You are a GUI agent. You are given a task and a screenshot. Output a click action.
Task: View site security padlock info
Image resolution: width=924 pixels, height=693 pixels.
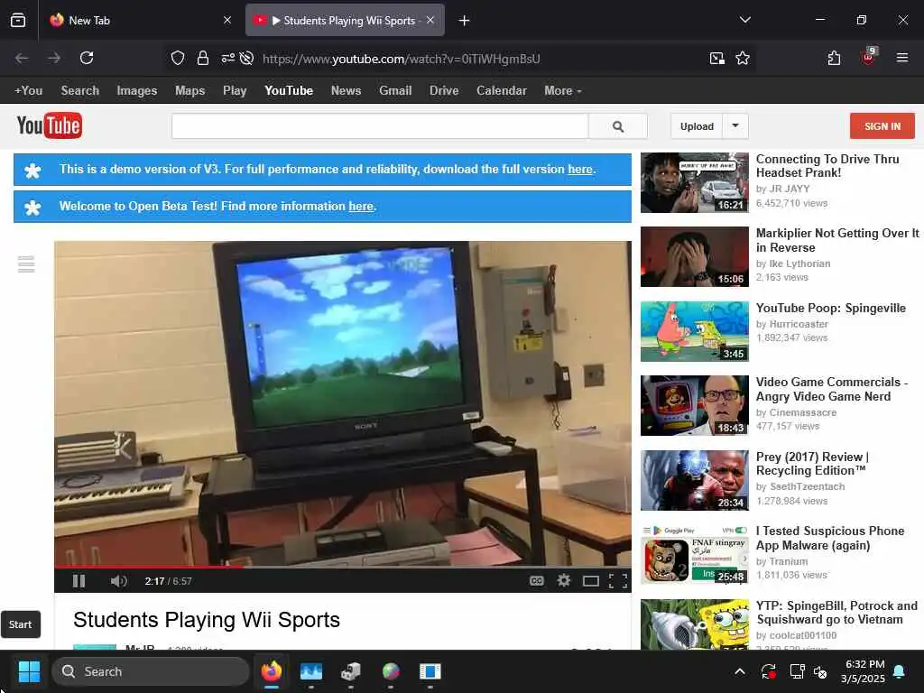tap(203, 58)
